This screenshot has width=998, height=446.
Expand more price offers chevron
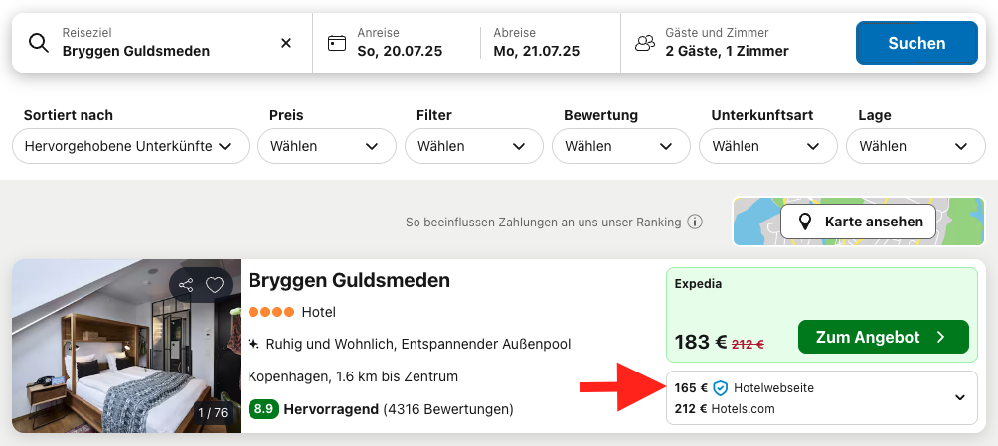pyautogui.click(x=960, y=398)
